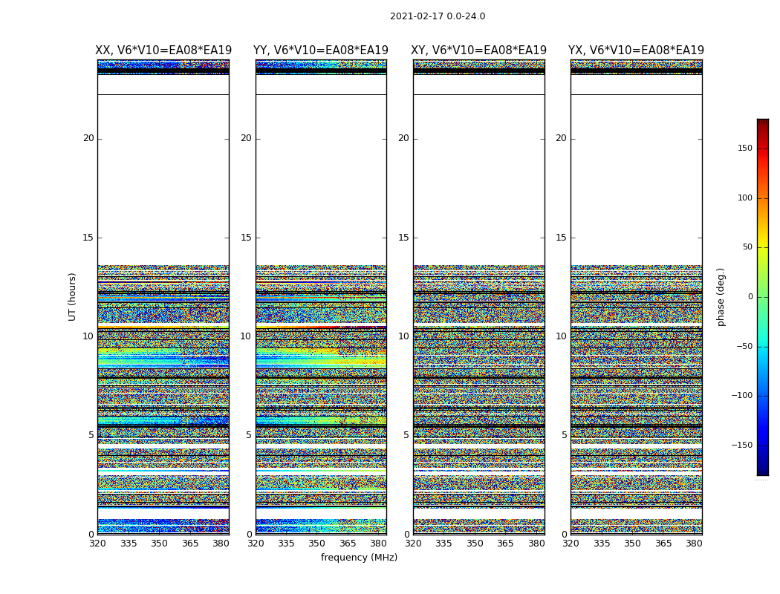Click the 15 hour tick of XY panel
The height and width of the screenshot is (594, 780).
(404, 238)
